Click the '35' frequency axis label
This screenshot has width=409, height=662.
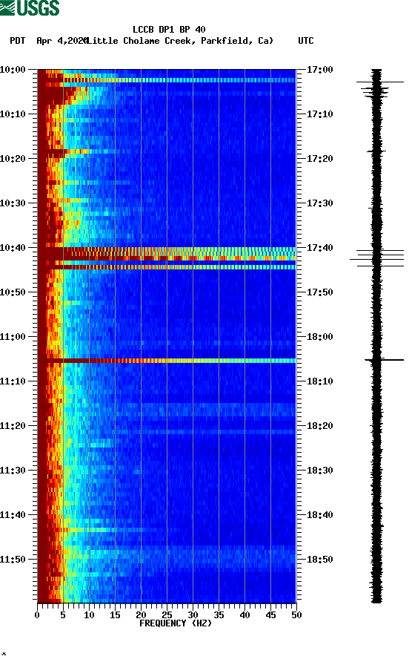pyautogui.click(x=219, y=615)
